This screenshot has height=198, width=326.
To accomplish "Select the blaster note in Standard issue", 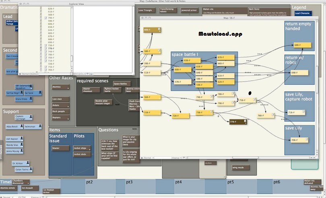I will tap(60, 148).
